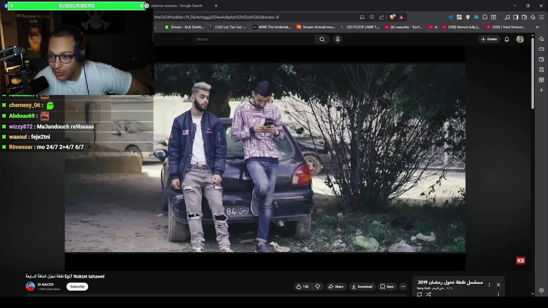Switch to clarence soumou Google Search tab

click(x=176, y=6)
